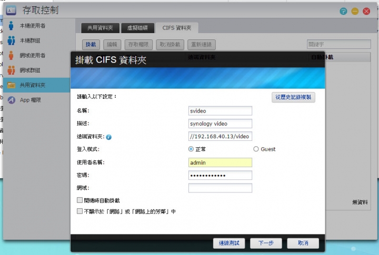Select the 正常 login mode radio

tap(191, 149)
